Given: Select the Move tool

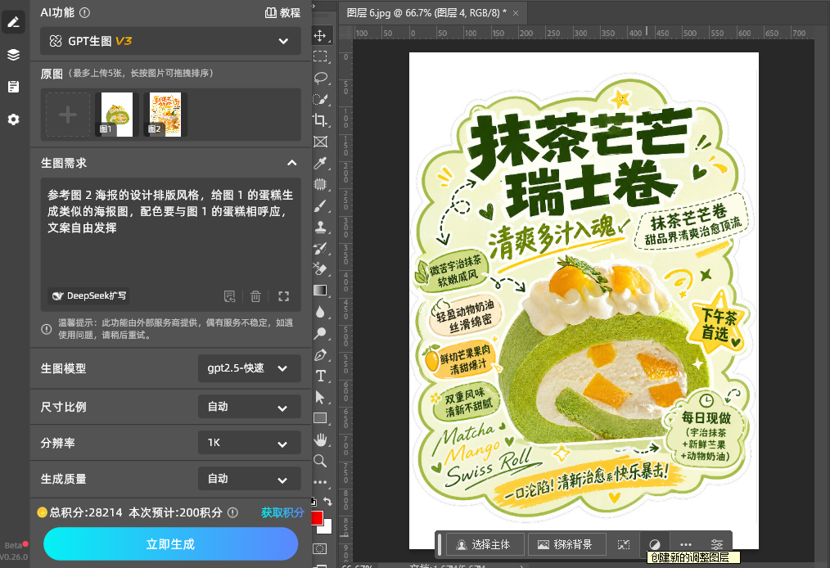Looking at the screenshot, I should click(320, 35).
